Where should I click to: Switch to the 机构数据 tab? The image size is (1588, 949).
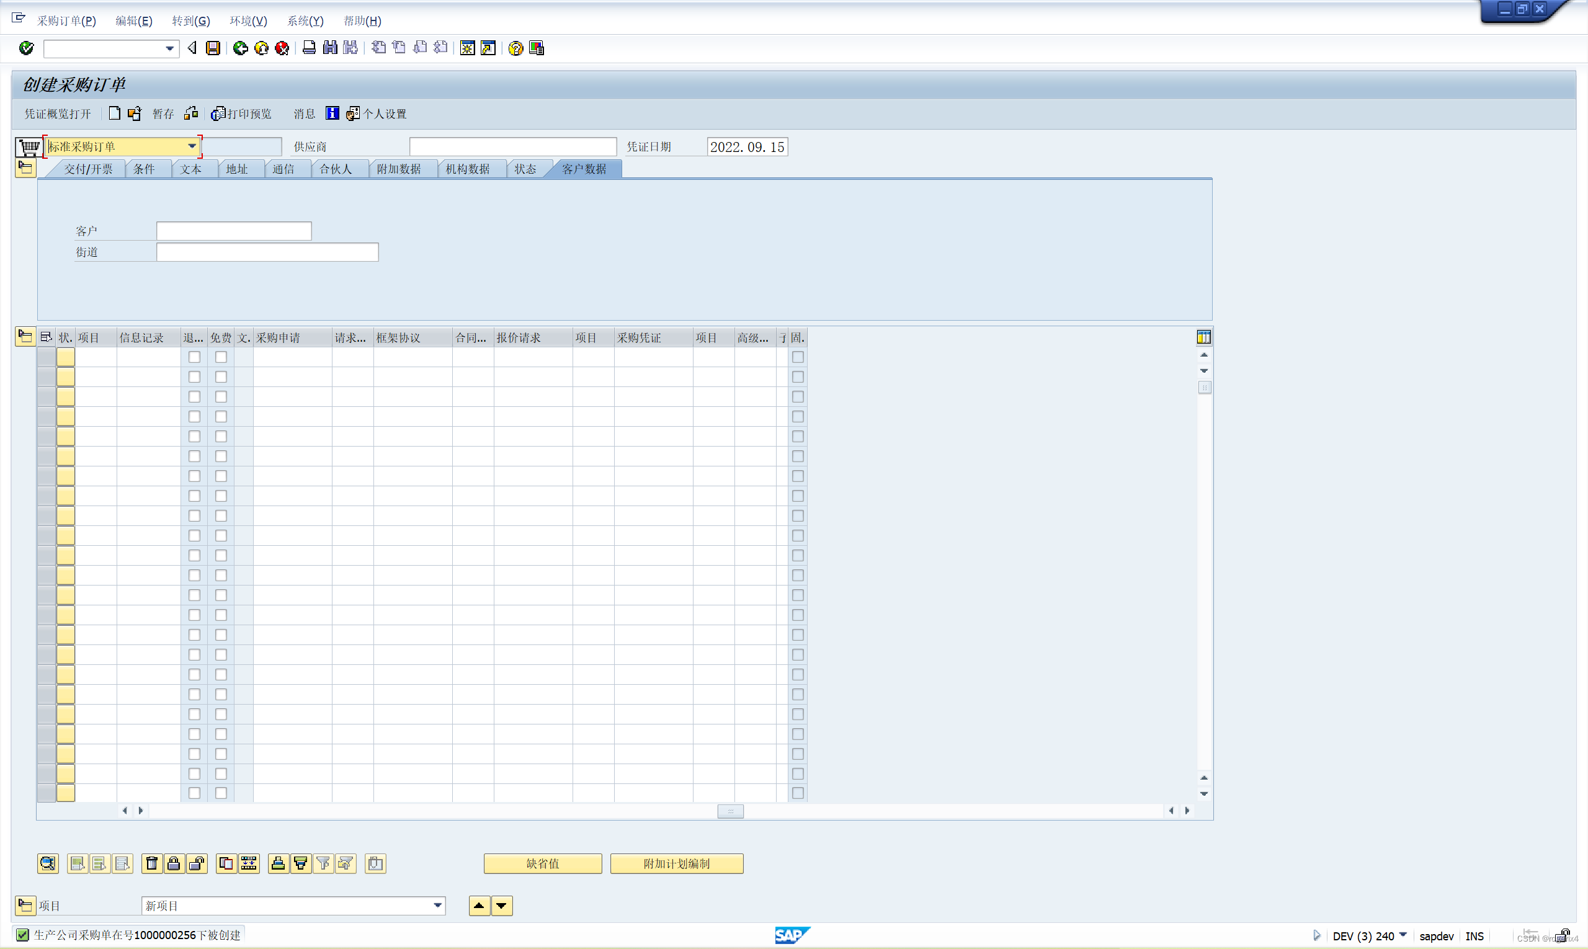click(468, 169)
